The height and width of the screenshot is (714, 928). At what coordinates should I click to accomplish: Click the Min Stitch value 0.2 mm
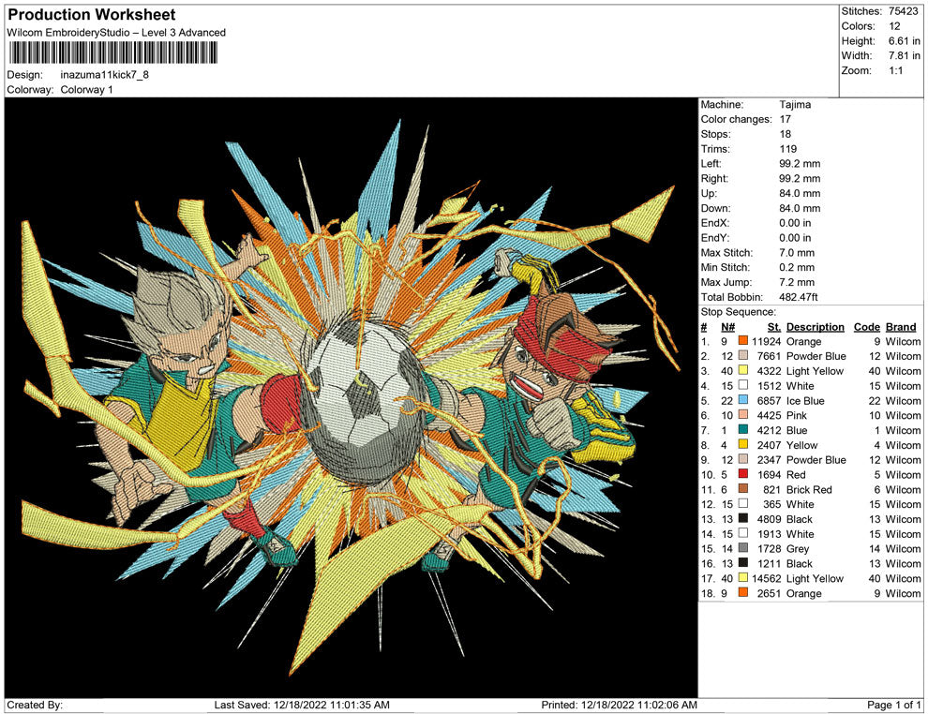(797, 267)
